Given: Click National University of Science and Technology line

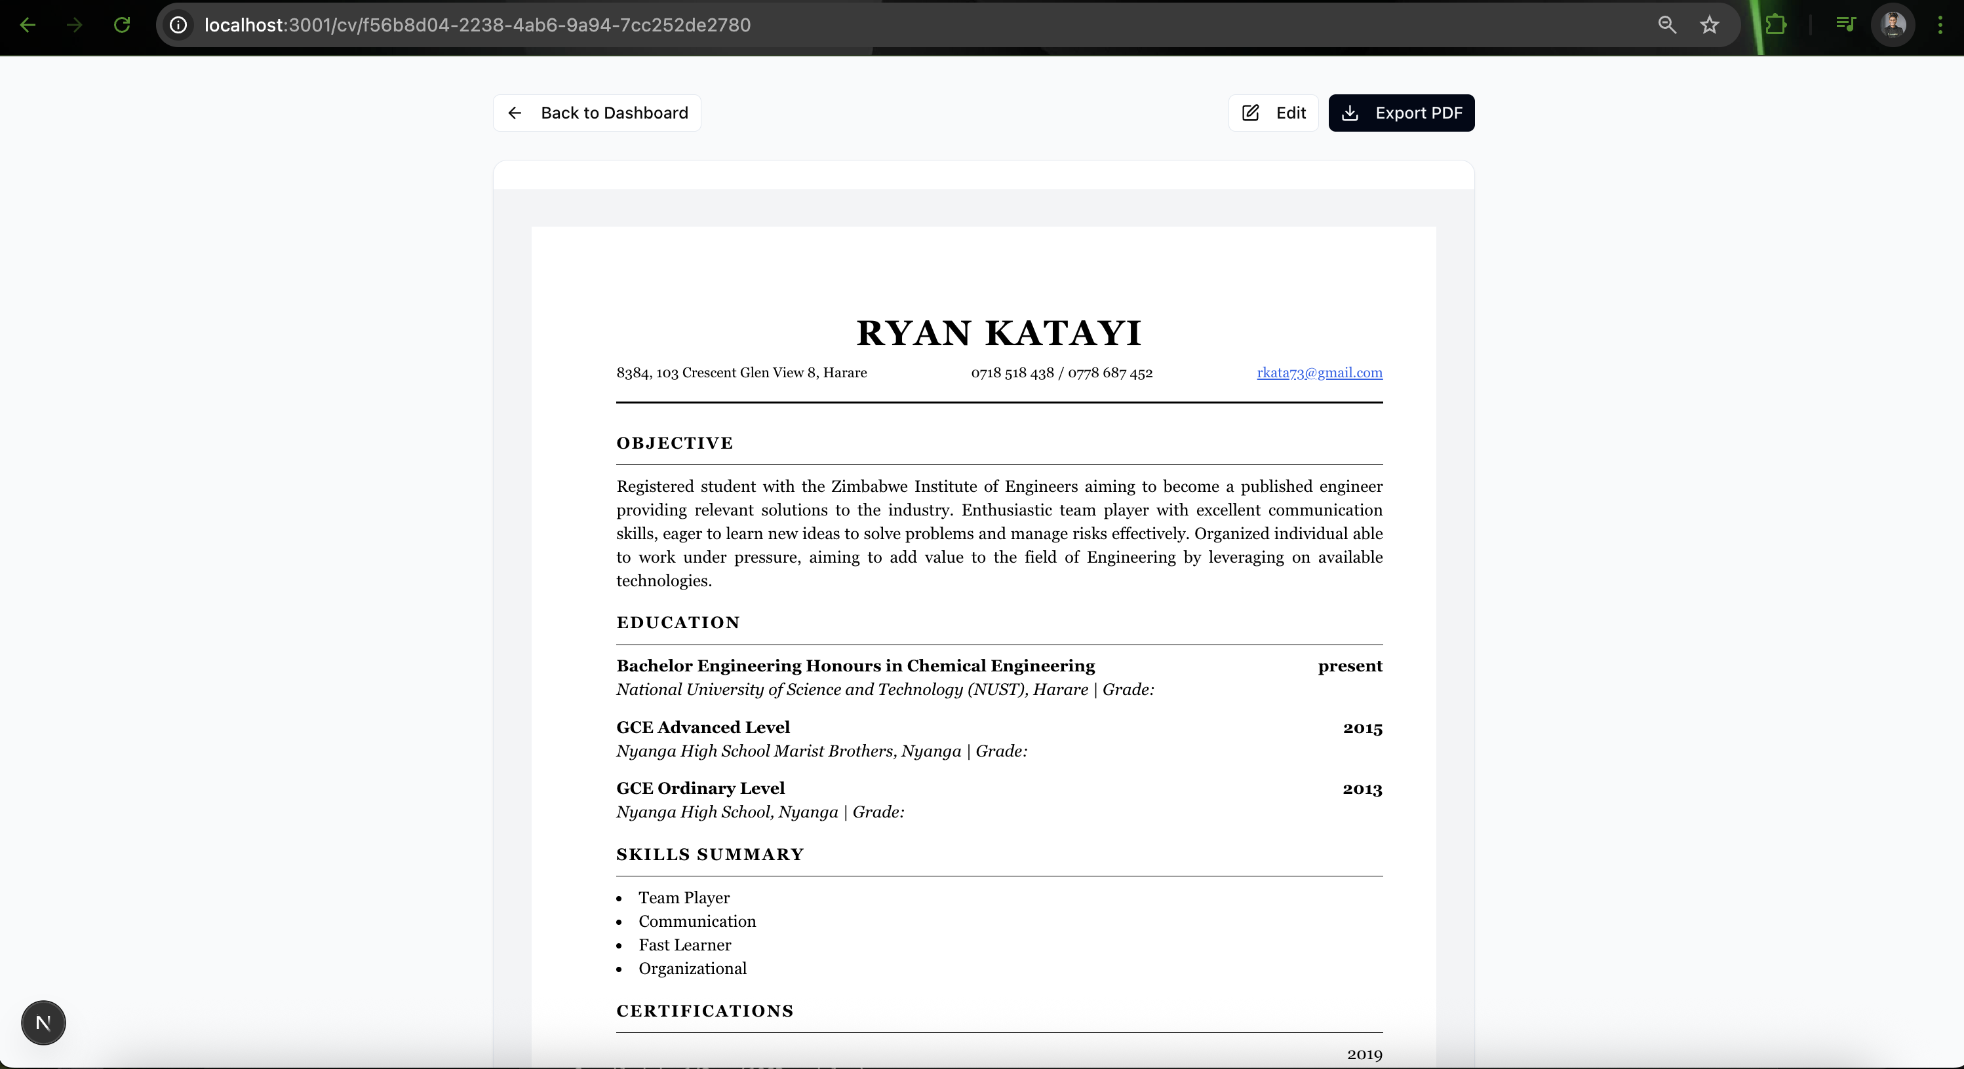Looking at the screenshot, I should click(885, 690).
